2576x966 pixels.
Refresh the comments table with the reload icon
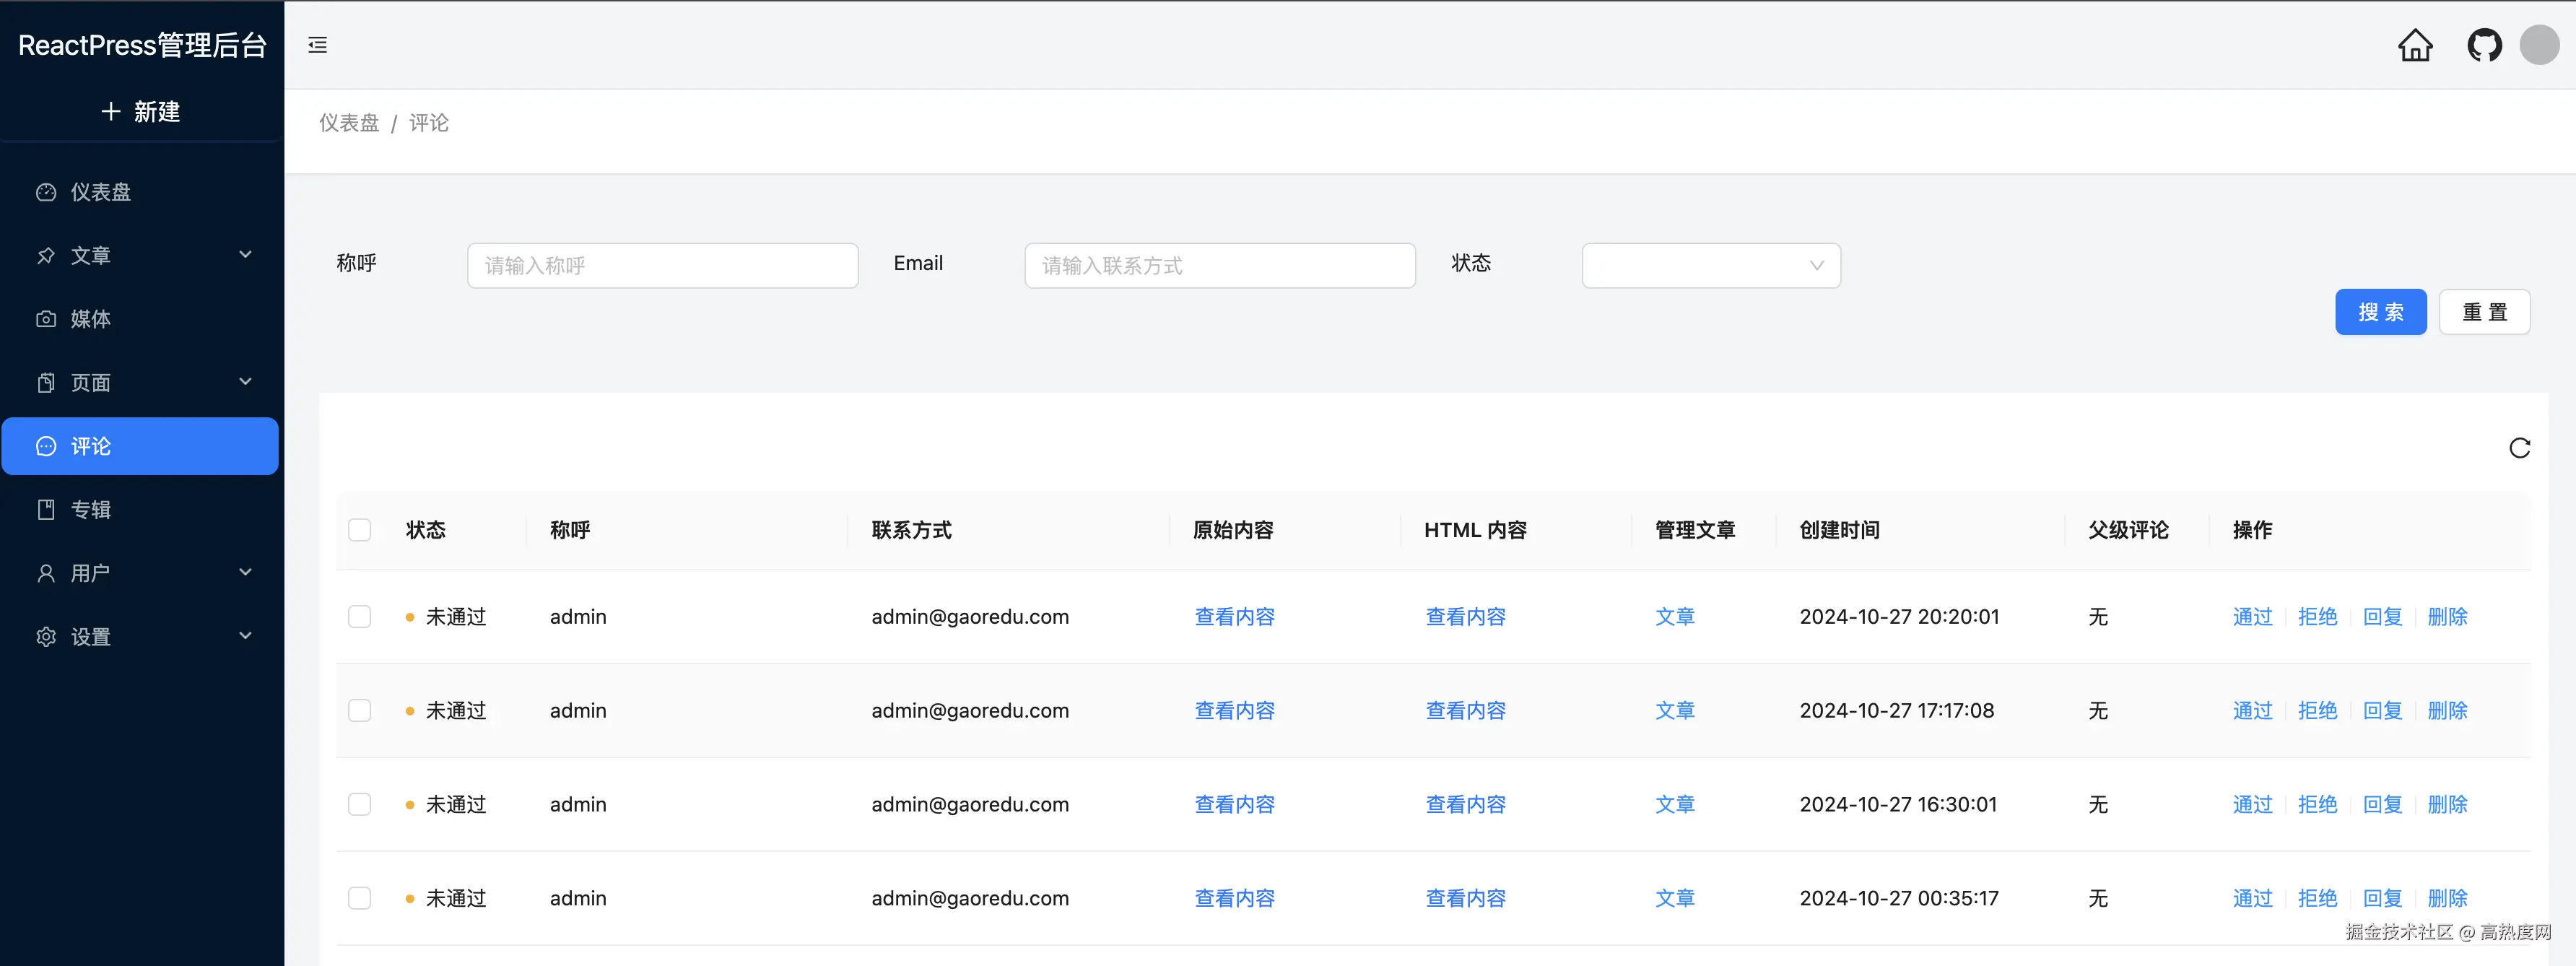tap(2519, 448)
